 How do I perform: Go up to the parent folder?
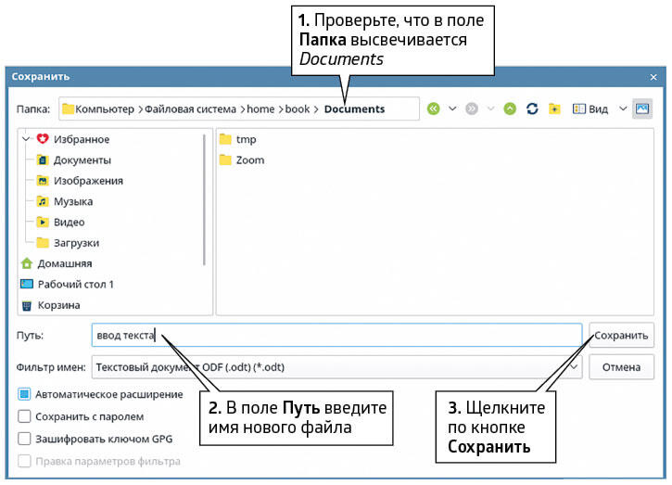pyautogui.click(x=510, y=108)
